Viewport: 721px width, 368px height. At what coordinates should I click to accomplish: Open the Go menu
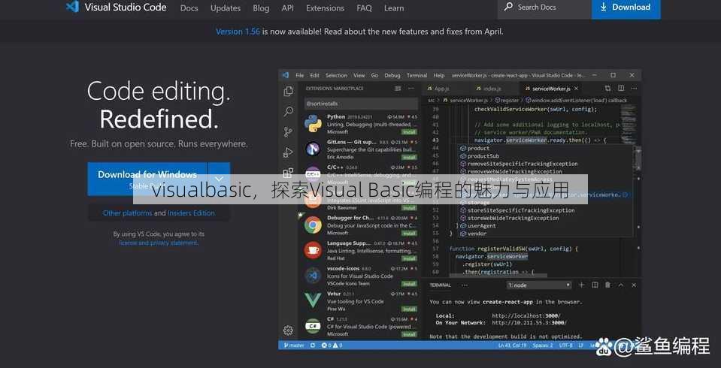click(374, 75)
